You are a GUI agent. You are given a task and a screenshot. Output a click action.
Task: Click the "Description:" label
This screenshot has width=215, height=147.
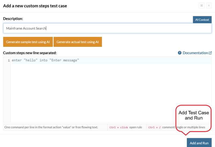[13, 19]
